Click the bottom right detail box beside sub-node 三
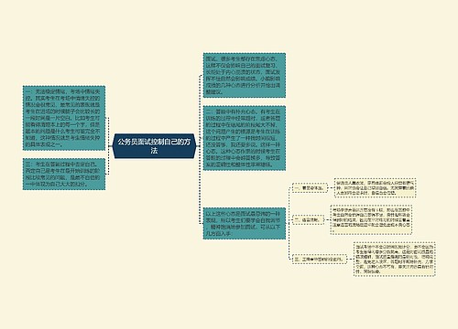This screenshot has height=329, width=458. coord(395,260)
